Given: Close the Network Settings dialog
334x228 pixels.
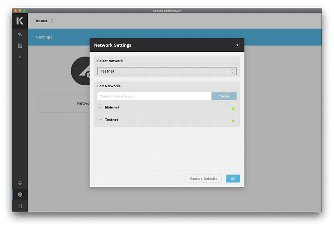Looking at the screenshot, I should (237, 45).
